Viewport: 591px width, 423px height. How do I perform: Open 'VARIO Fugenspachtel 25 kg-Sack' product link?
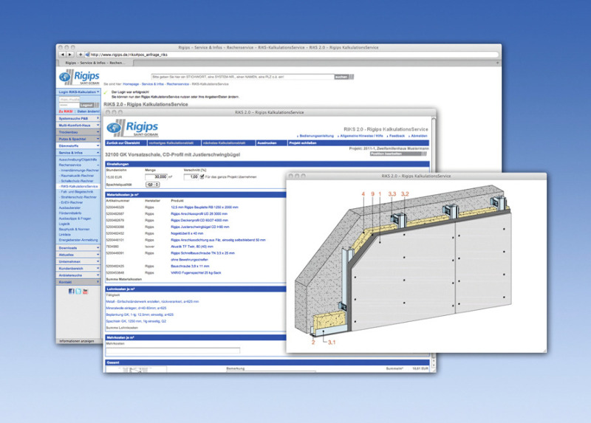(x=196, y=272)
